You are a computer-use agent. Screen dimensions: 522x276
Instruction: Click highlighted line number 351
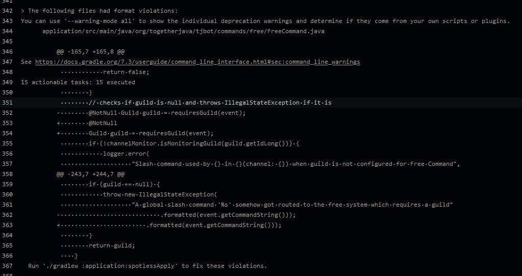point(7,103)
